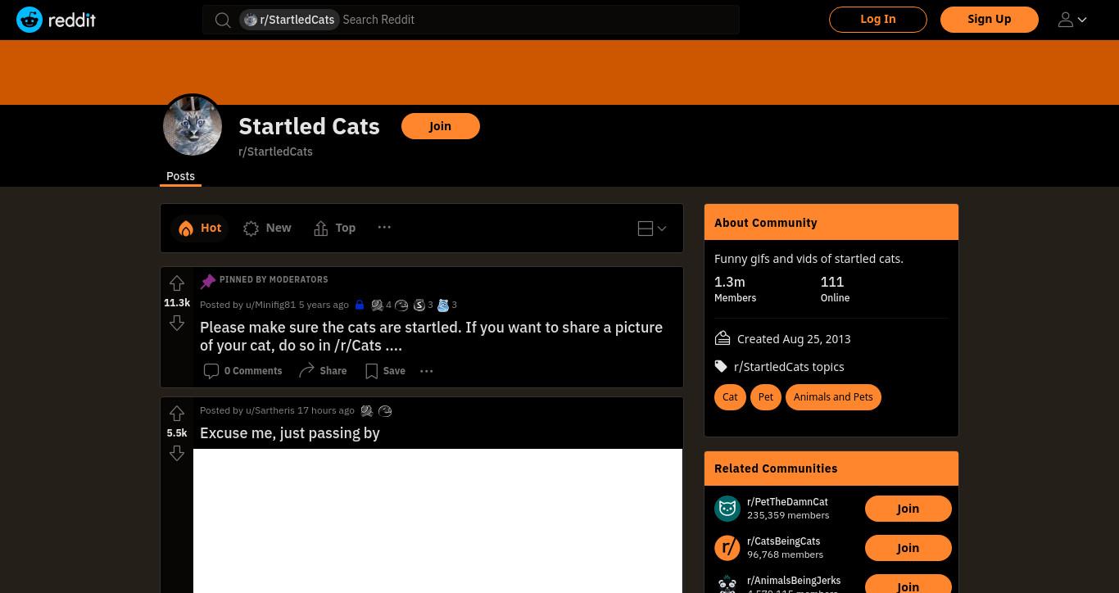Click the Log In button

(x=877, y=19)
